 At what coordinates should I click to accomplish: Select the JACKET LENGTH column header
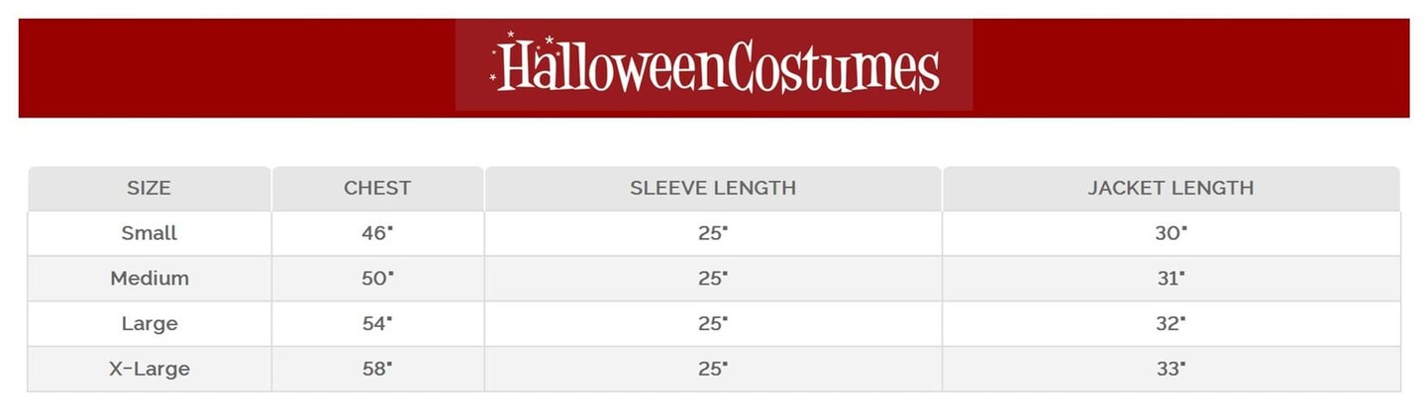(1171, 188)
